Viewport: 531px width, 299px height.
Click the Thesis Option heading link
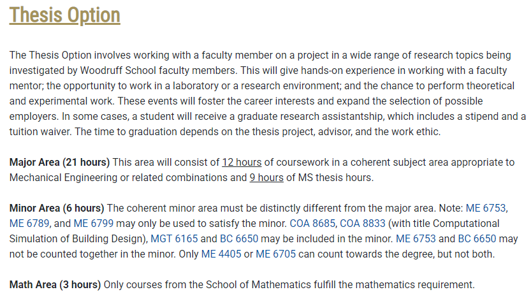[x=64, y=15]
